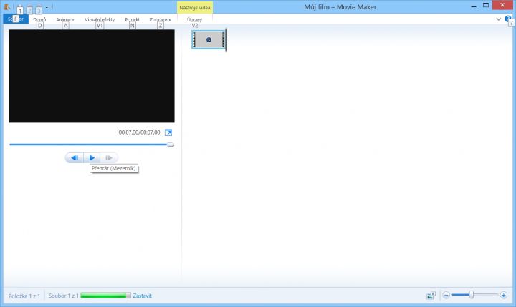
Task: Collapse the ribbon with the chevron
Action: (x=499, y=19)
